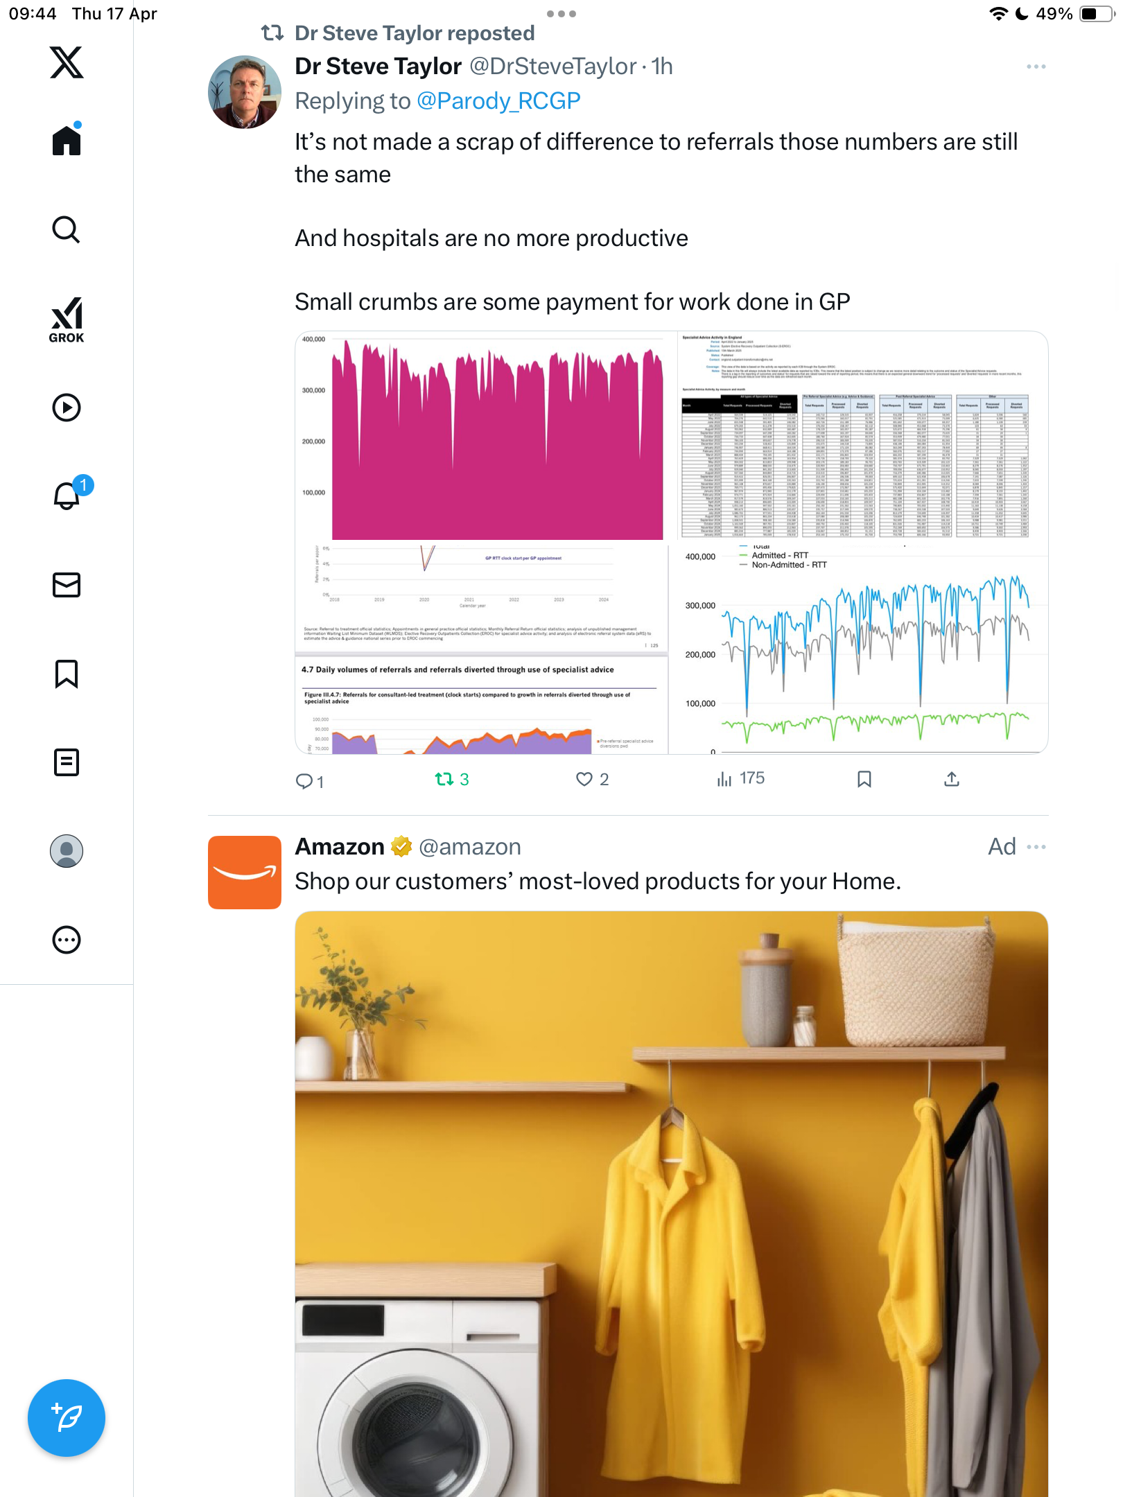
Task: Toggle repost on Dr Steve Taylor's tweet
Action: (452, 780)
